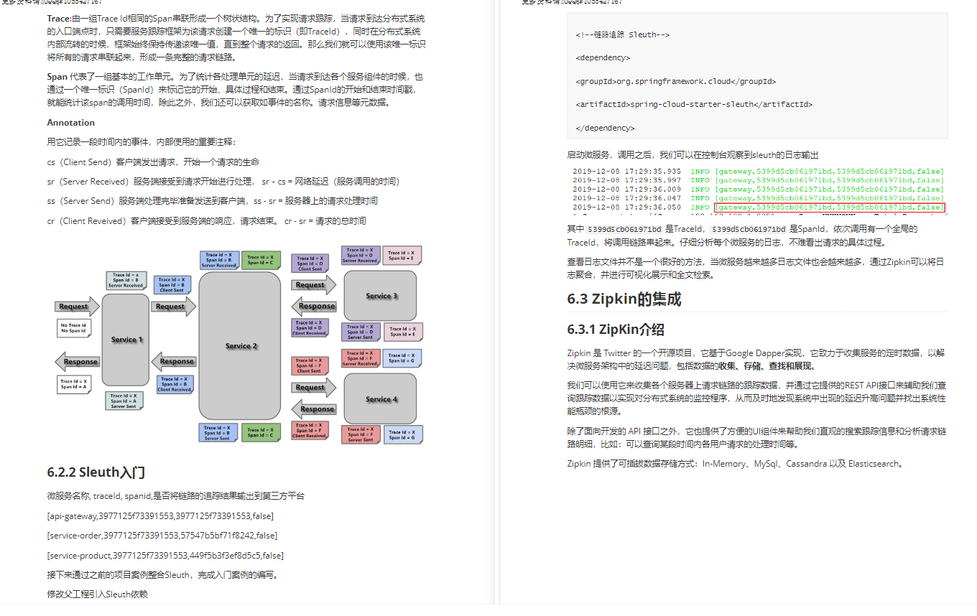Click the pink Span Id = E label
This screenshot has height=616, width=977.
(402, 255)
